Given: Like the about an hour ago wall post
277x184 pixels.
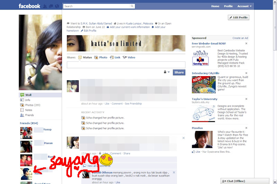Looking at the screenshot, I should pyautogui.click(x=107, y=104).
